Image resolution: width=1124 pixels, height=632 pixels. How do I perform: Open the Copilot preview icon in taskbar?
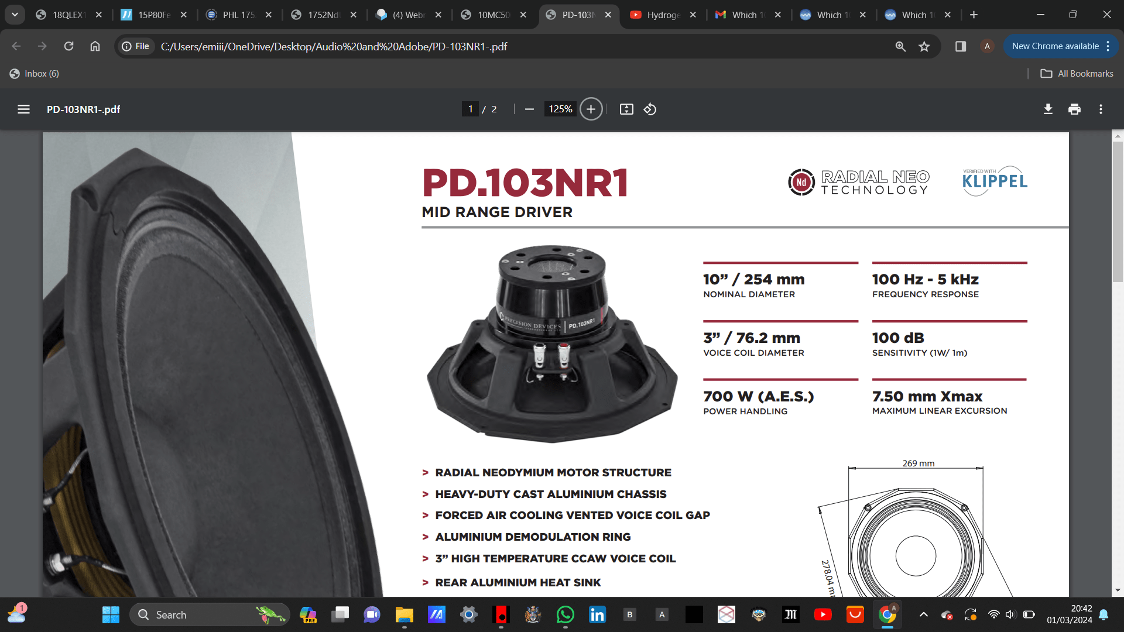point(308,614)
